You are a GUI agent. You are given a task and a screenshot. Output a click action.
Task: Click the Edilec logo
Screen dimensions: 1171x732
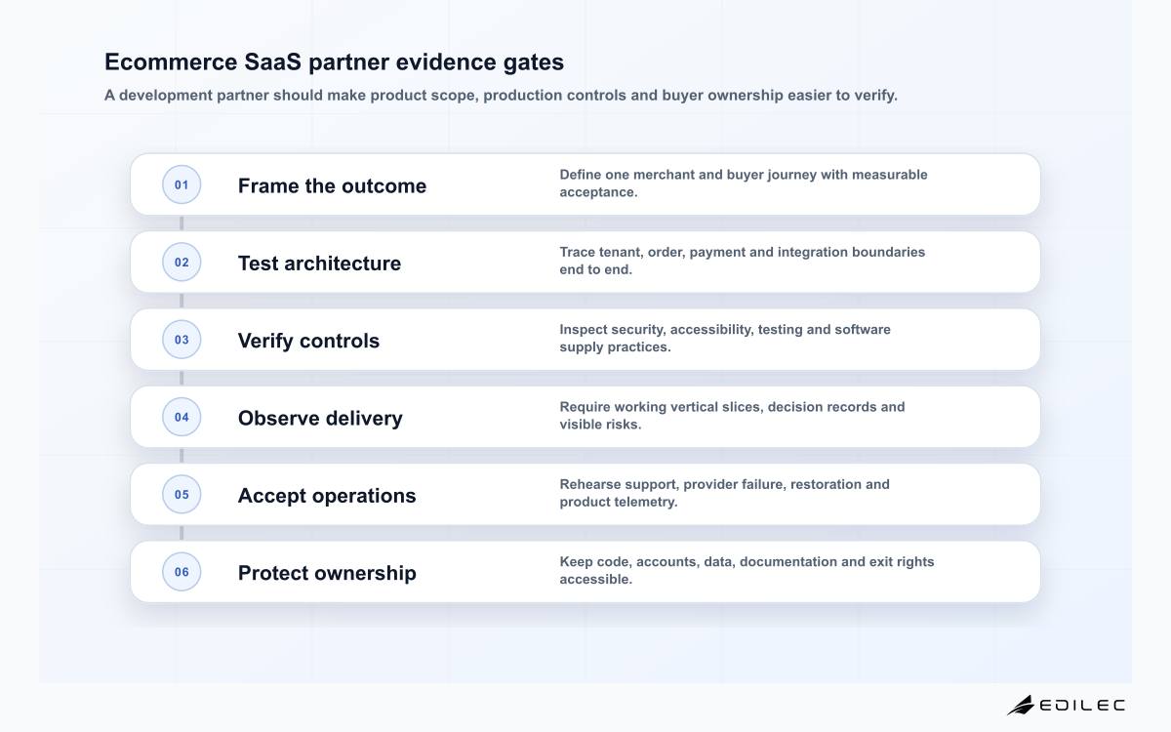(x=1066, y=705)
